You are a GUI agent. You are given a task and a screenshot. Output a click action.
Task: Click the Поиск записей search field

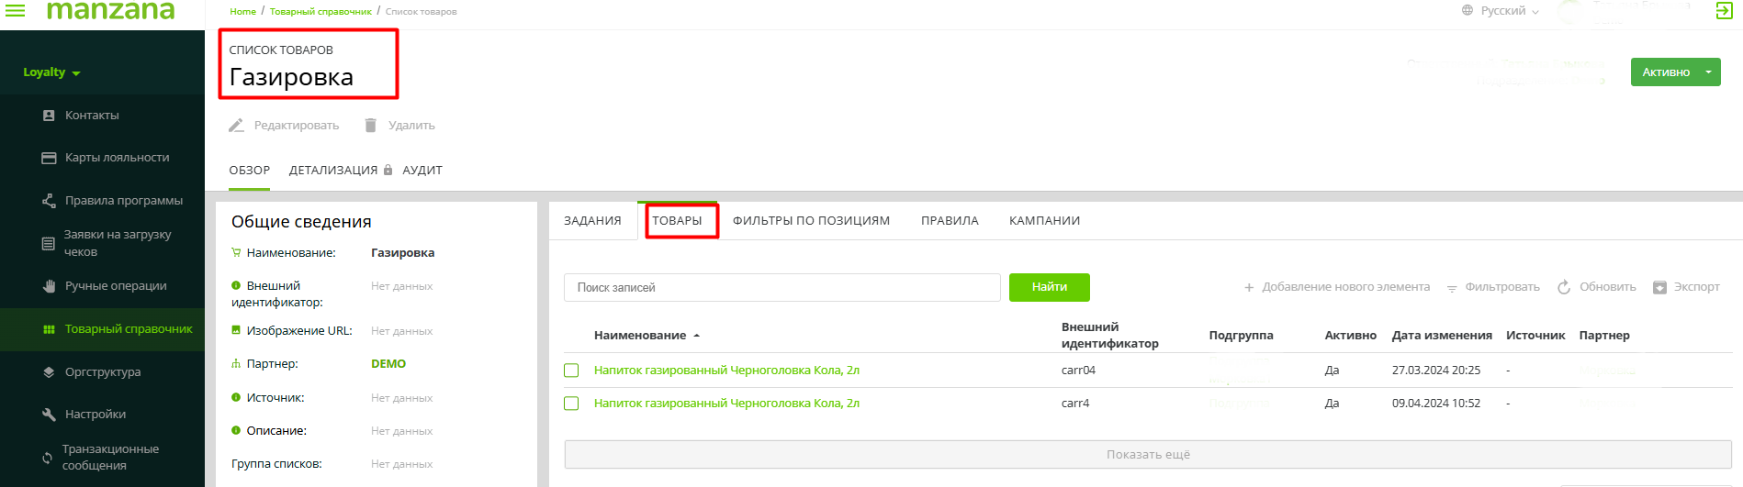(x=782, y=288)
